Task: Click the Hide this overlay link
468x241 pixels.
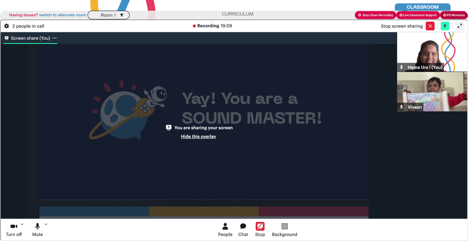Action: click(x=198, y=136)
